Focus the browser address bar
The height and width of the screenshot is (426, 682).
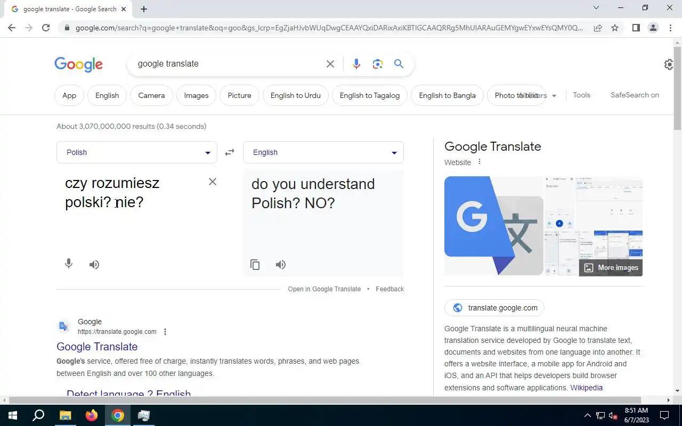coord(329,28)
